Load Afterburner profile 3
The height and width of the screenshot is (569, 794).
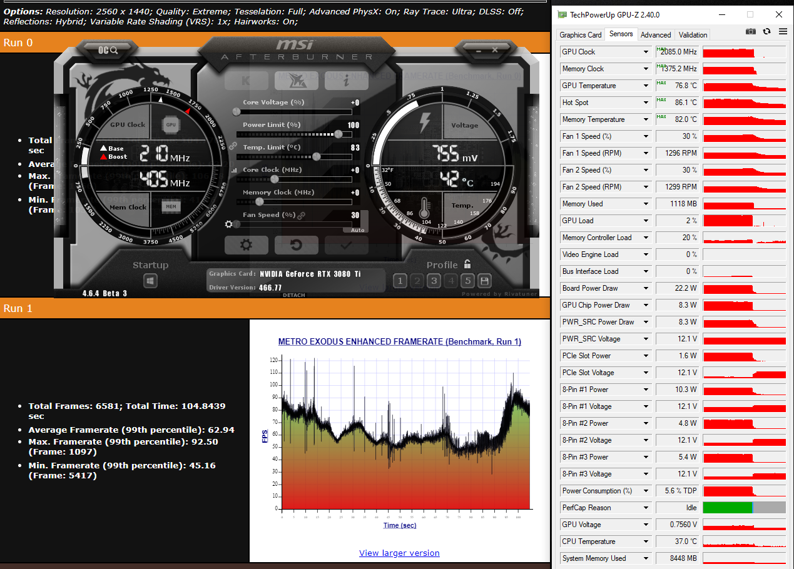(x=434, y=281)
